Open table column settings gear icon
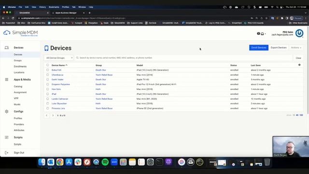309x174 pixels. tap(299, 65)
